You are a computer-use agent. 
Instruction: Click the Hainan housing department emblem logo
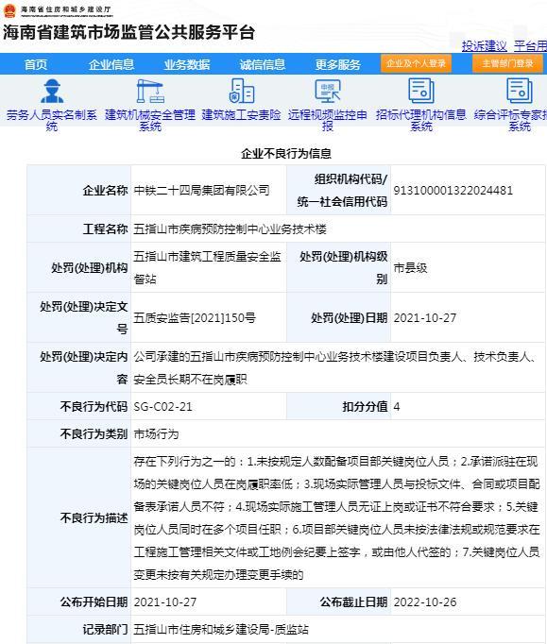[x=9, y=10]
